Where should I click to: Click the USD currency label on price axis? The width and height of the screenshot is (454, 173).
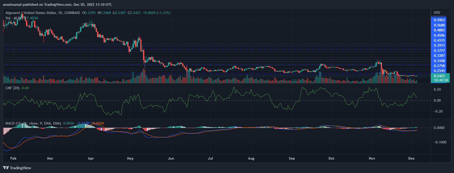point(437,12)
